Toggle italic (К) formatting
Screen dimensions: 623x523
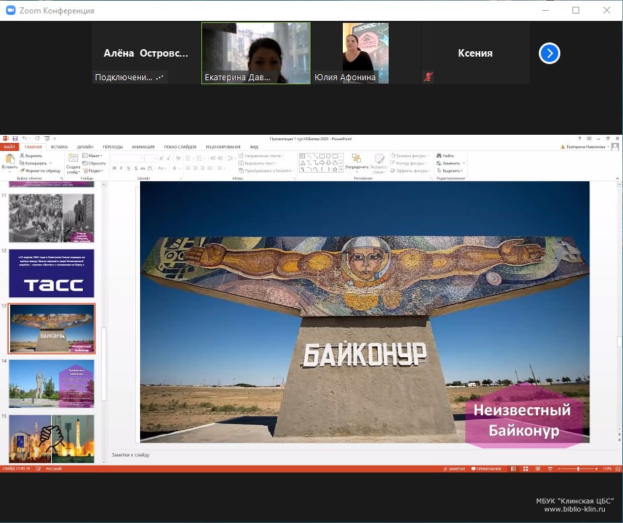[x=122, y=168]
